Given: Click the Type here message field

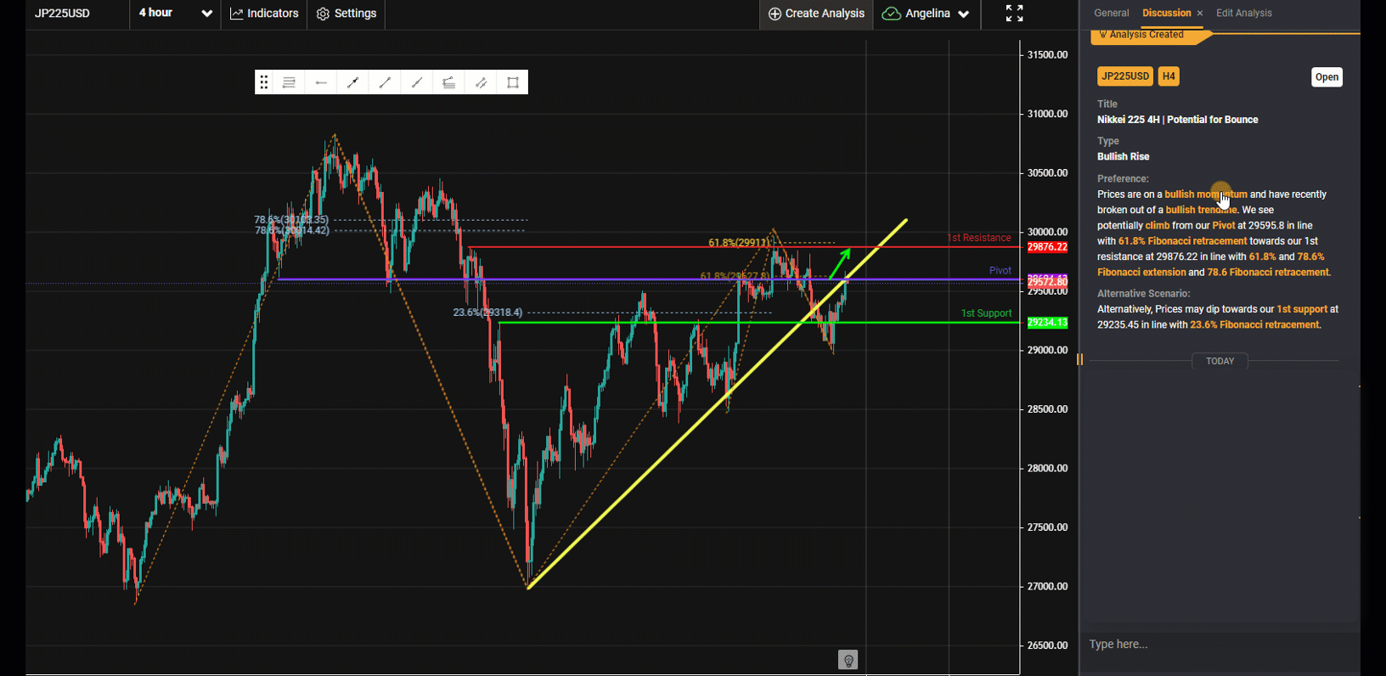Looking at the screenshot, I should [1220, 645].
